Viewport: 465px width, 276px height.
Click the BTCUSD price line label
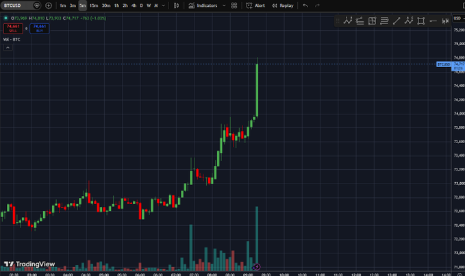tap(444, 64)
